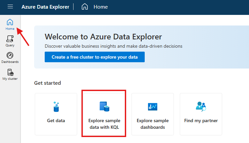Go to Dashboards in the sidebar
Image resolution: width=249 pixels, height=143 pixels.
click(x=10, y=58)
